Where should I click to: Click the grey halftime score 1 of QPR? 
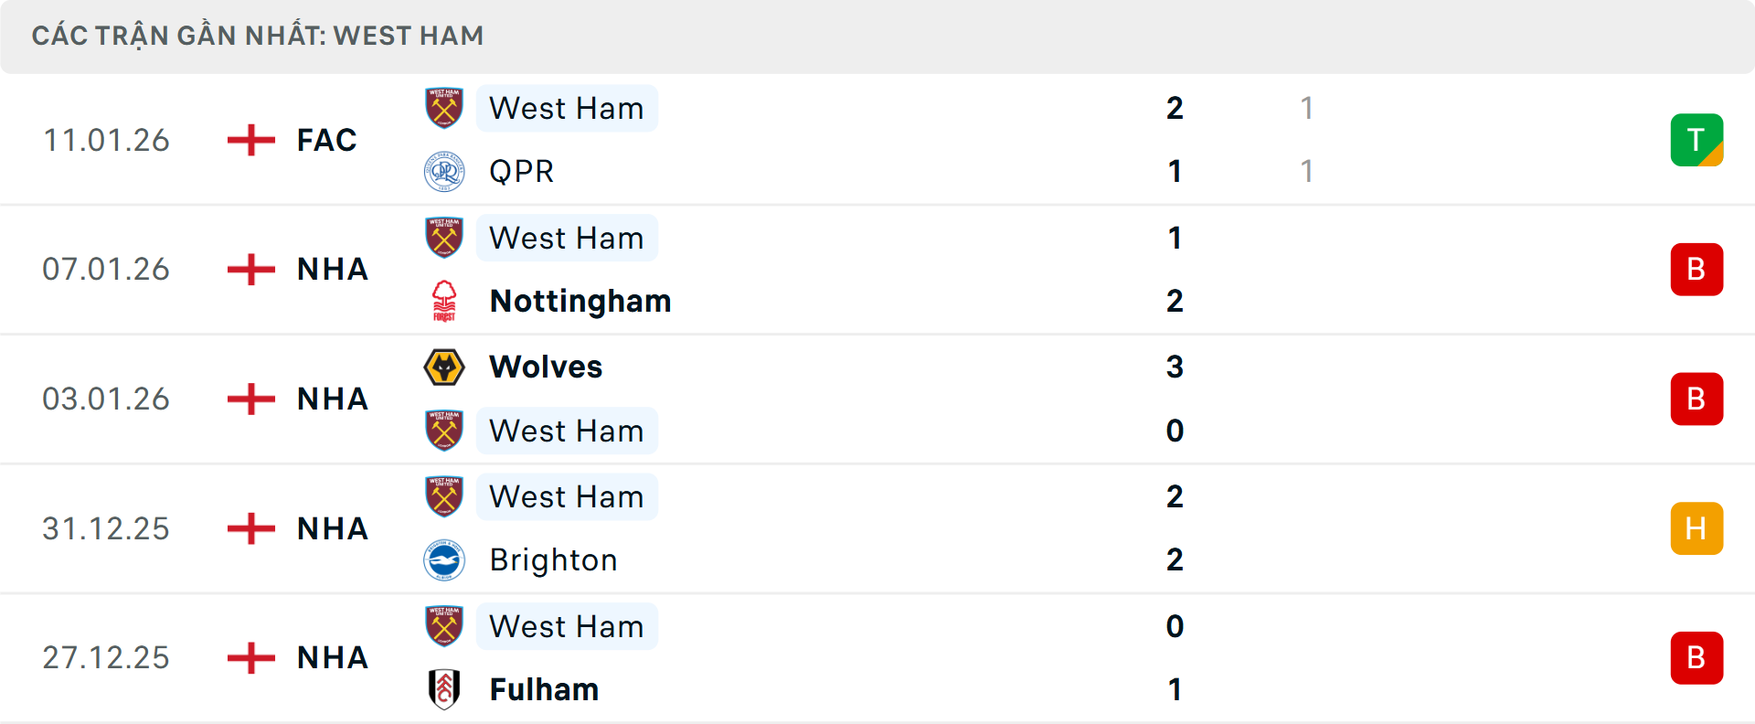tap(1307, 171)
